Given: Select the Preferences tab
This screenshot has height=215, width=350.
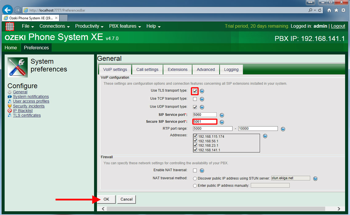Looking at the screenshot, I should click(36, 48).
